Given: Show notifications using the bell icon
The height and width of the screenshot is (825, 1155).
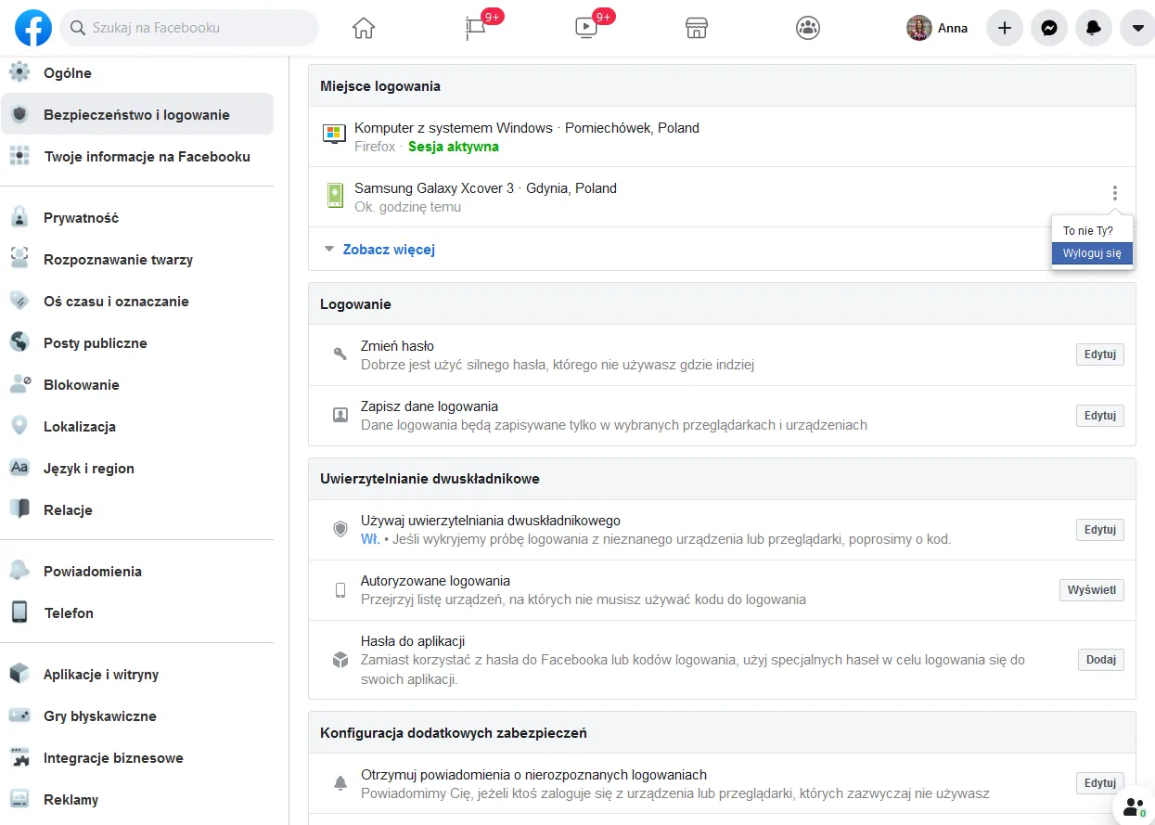Looking at the screenshot, I should point(1094,28).
